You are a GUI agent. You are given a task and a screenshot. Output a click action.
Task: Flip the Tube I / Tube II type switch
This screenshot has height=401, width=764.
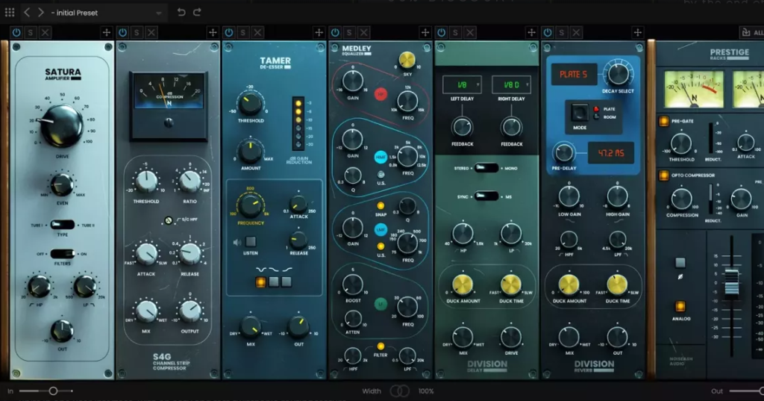(x=63, y=225)
